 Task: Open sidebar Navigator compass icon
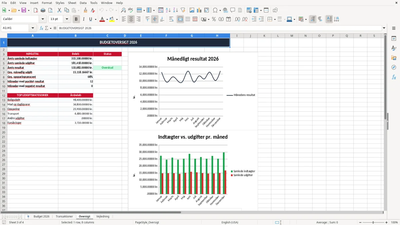394,67
